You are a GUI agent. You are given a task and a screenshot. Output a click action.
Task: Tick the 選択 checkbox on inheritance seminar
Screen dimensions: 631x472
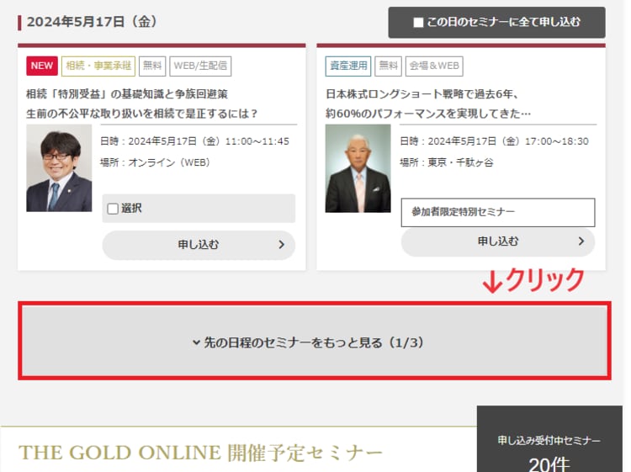pyautogui.click(x=113, y=209)
